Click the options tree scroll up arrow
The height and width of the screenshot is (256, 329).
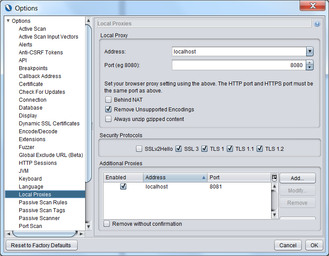click(88, 21)
